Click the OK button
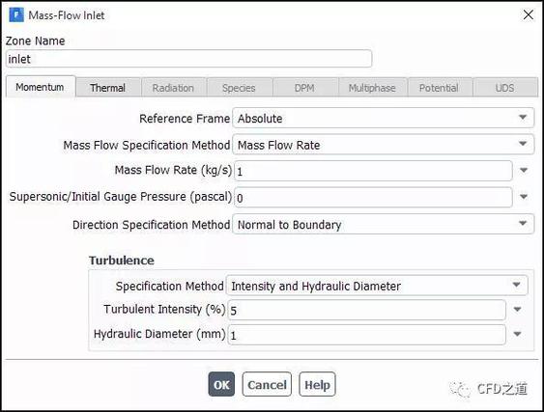Viewport: 544px width, 412px height. click(x=221, y=384)
